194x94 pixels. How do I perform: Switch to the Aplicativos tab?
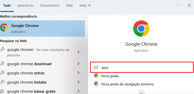click(x=26, y=6)
